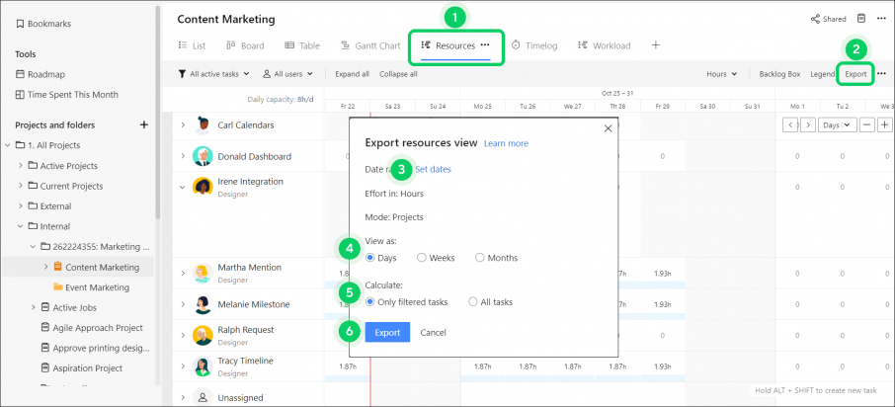Click the zoom out minus button

click(867, 124)
